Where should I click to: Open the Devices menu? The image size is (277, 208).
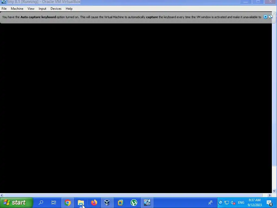(56, 9)
